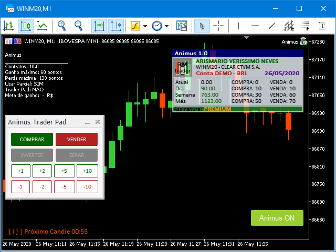Select the cursor arrow tool
Viewport: 336px width, 252px height.
[x=202, y=26]
